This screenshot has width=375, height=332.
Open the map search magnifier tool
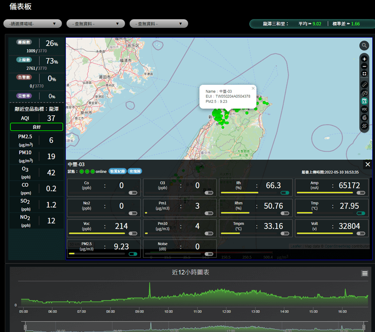[x=364, y=46]
